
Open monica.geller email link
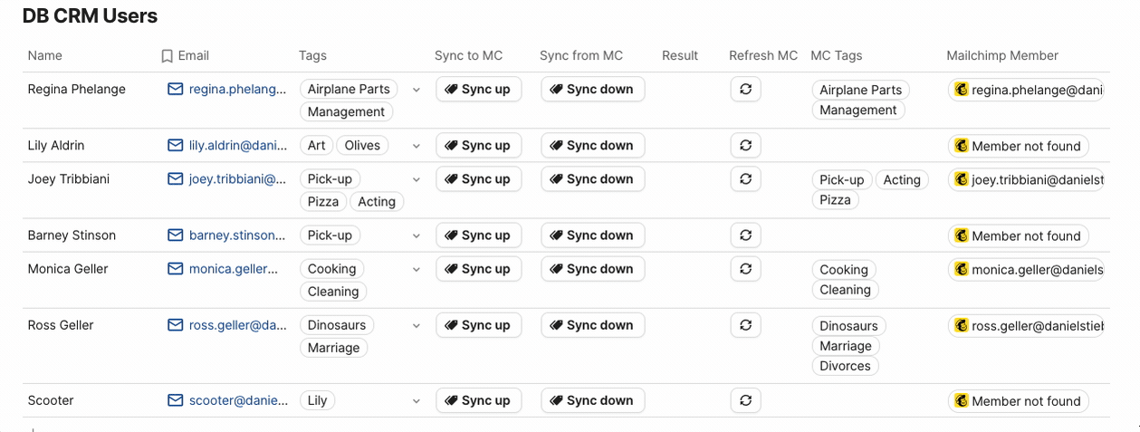pos(233,269)
